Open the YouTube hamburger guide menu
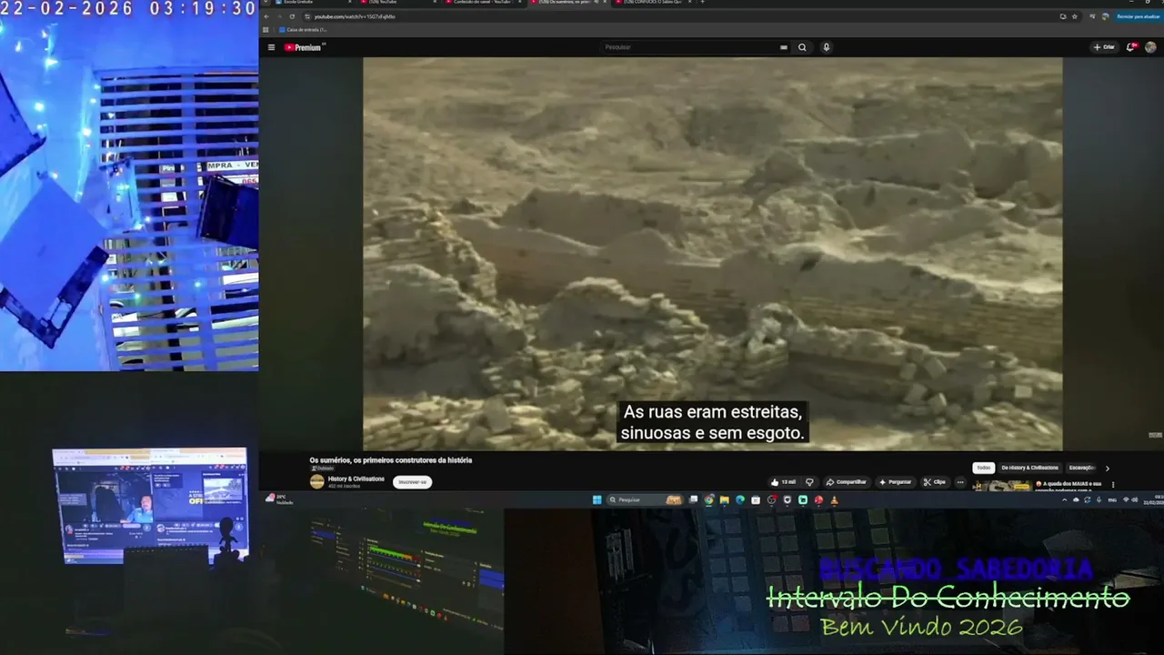The height and width of the screenshot is (655, 1164). [x=271, y=47]
